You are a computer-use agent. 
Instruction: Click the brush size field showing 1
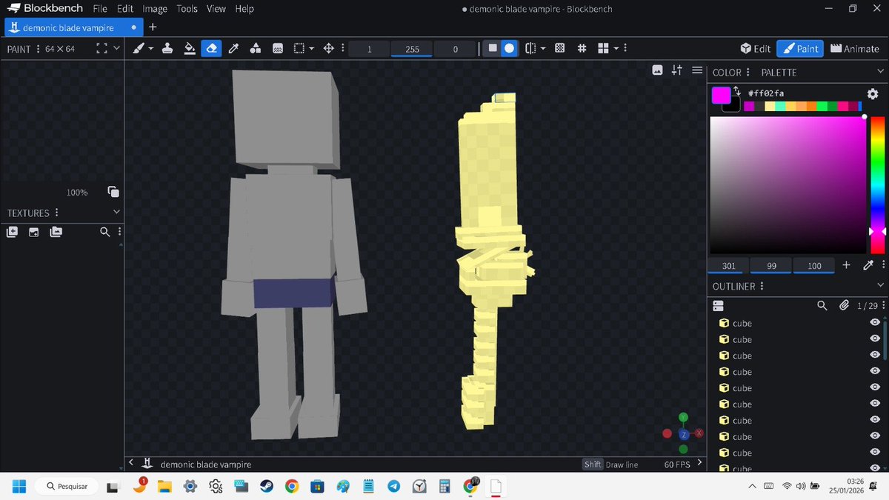click(369, 49)
